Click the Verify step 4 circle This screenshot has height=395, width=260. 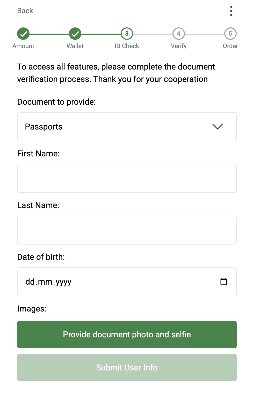click(179, 34)
